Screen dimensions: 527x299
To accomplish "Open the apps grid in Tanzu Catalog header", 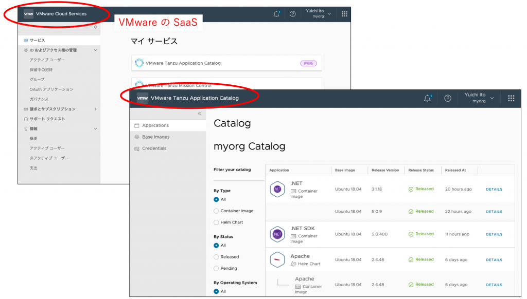I will tap(511, 98).
